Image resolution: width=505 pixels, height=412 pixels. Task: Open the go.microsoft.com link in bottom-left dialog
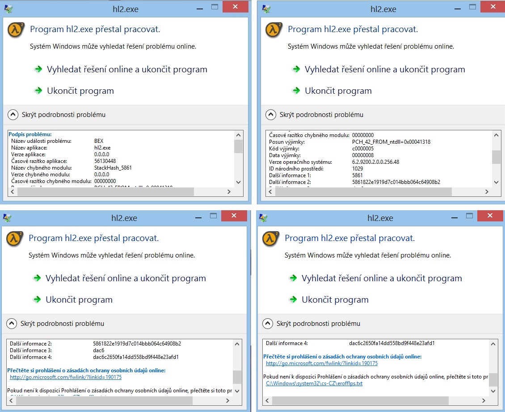point(66,377)
